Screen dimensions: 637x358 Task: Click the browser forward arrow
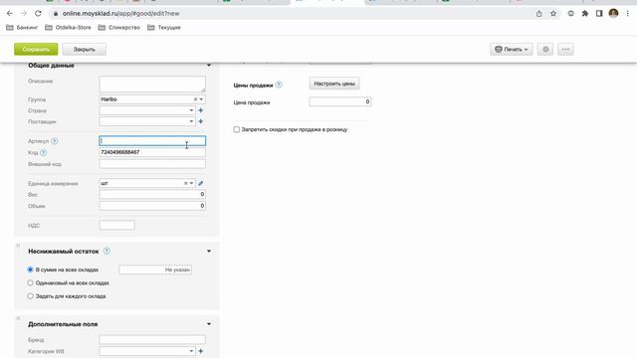point(24,13)
